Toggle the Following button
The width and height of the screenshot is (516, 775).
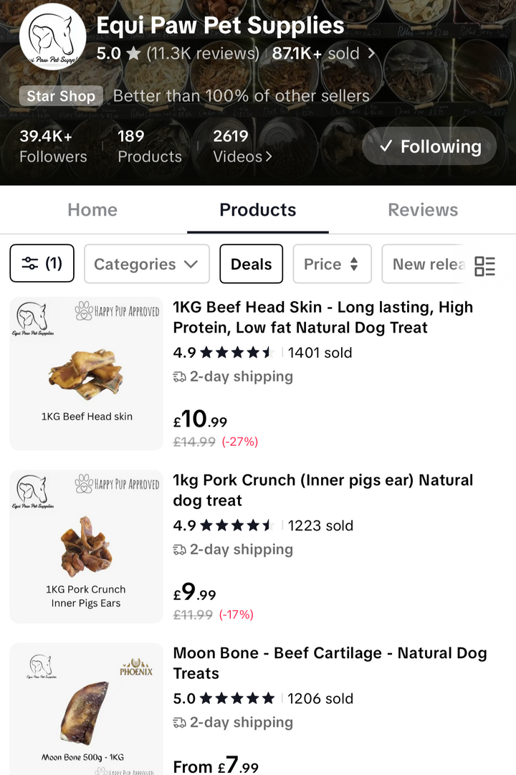tap(429, 146)
